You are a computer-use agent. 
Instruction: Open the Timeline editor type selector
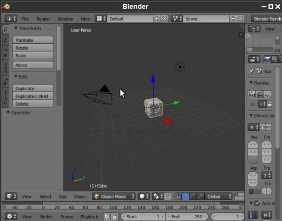coord(11,216)
